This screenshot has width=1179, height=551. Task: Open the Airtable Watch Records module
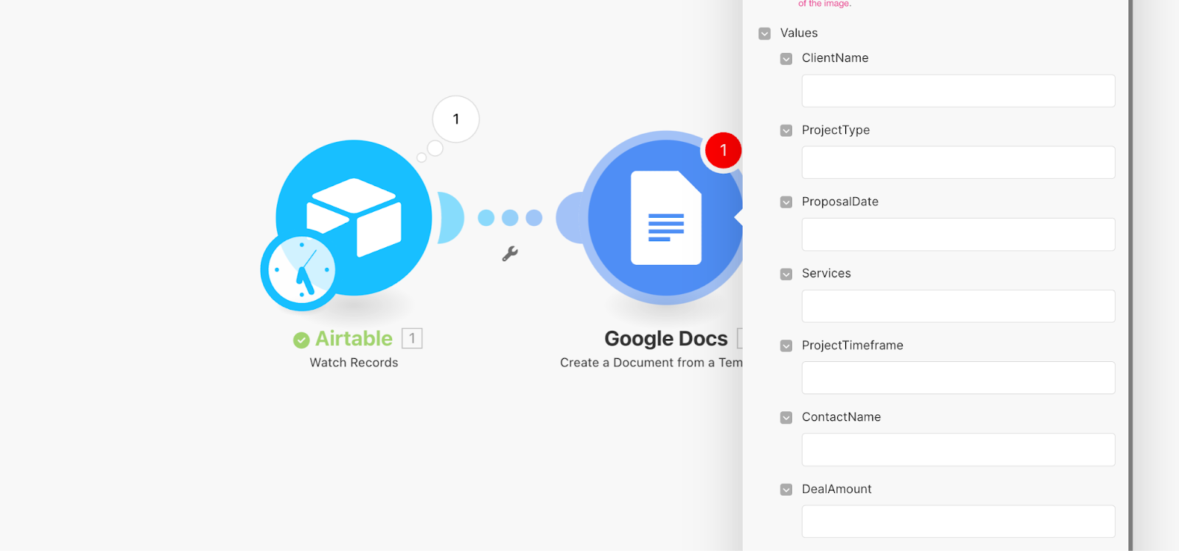[x=354, y=218]
